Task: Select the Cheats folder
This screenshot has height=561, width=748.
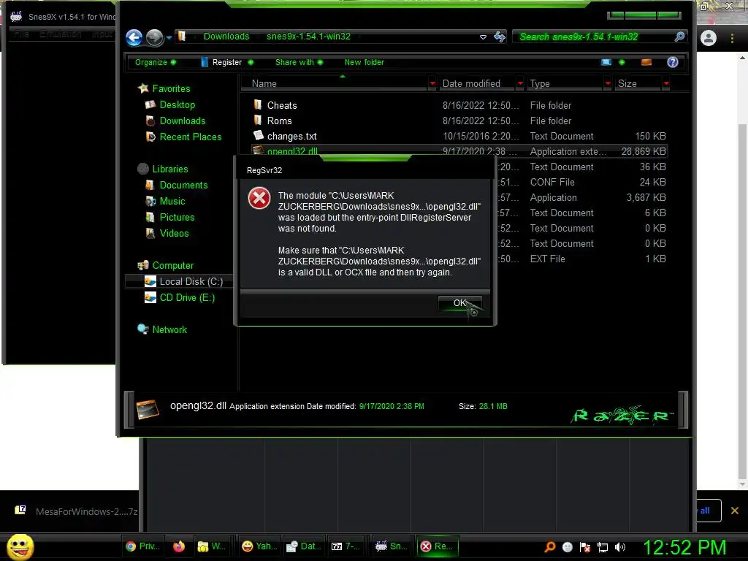Action: [x=281, y=105]
